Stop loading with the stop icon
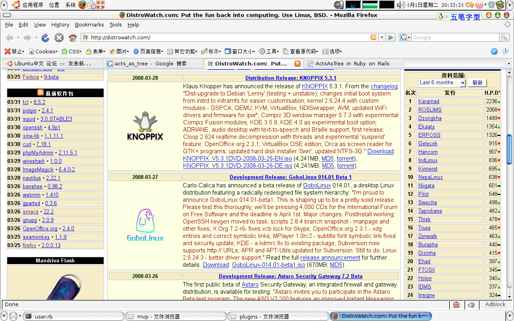Viewport: 514px width, 321px height. [59, 38]
